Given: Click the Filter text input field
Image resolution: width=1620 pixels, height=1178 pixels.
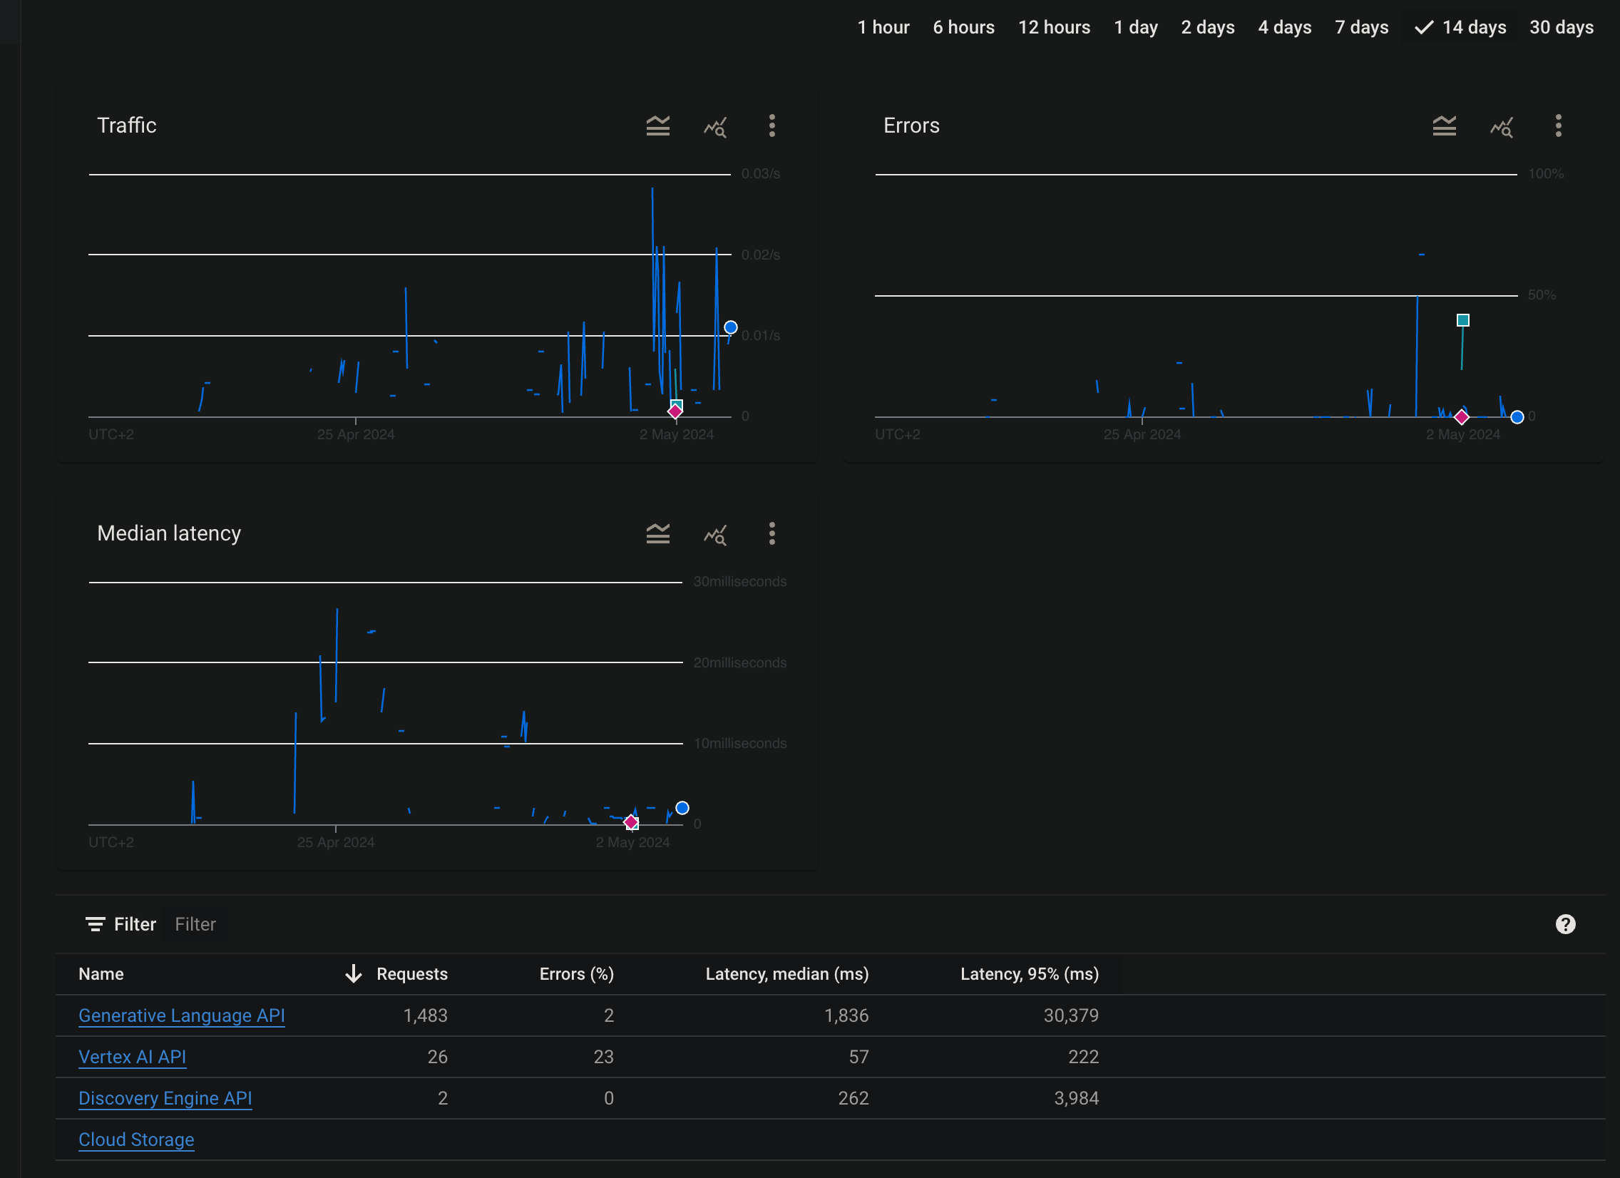Looking at the screenshot, I should tap(195, 924).
